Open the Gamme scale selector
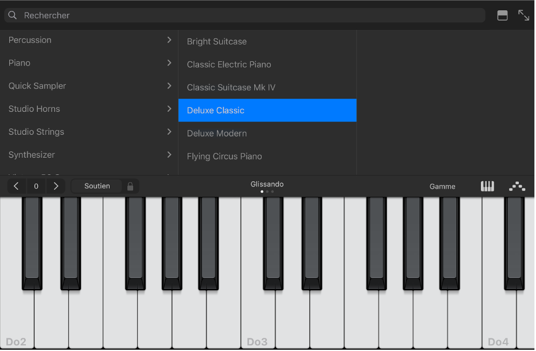Screen dimensions: 536x351 click(x=442, y=186)
